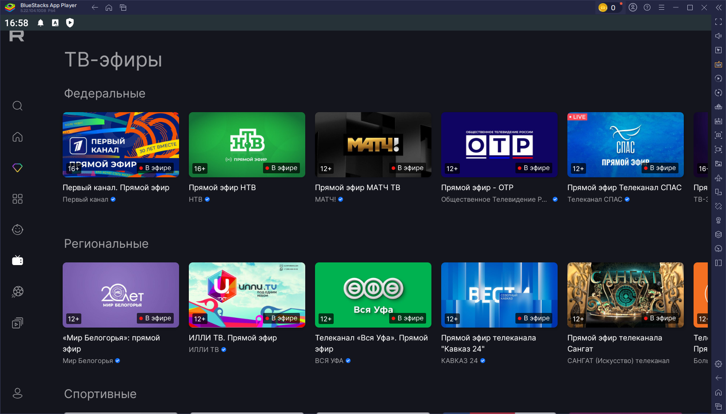Open the МАТЧ! live stream thumbnail
The width and height of the screenshot is (726, 414).
(x=373, y=145)
